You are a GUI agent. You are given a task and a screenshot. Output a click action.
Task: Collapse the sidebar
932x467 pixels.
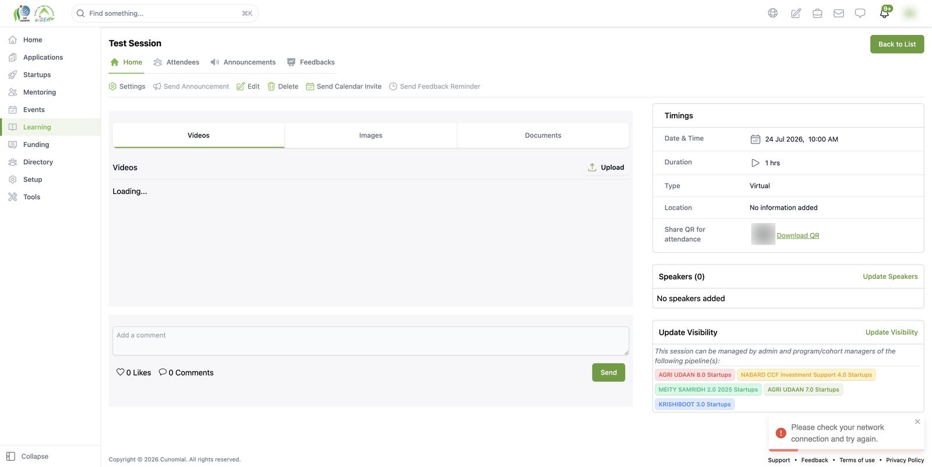27,457
